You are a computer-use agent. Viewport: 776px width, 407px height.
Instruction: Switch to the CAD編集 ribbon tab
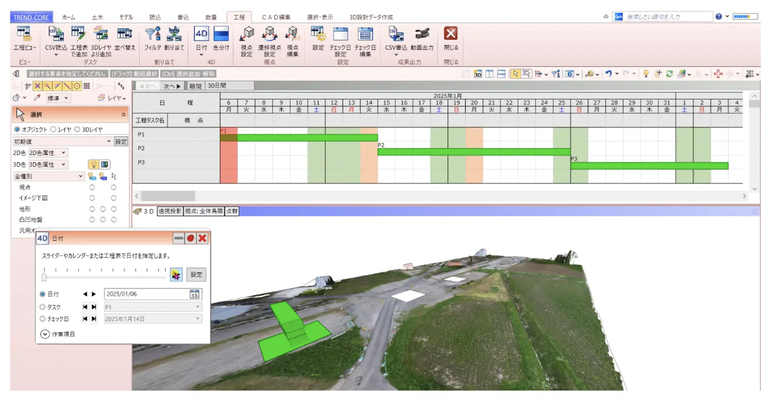pyautogui.click(x=276, y=17)
